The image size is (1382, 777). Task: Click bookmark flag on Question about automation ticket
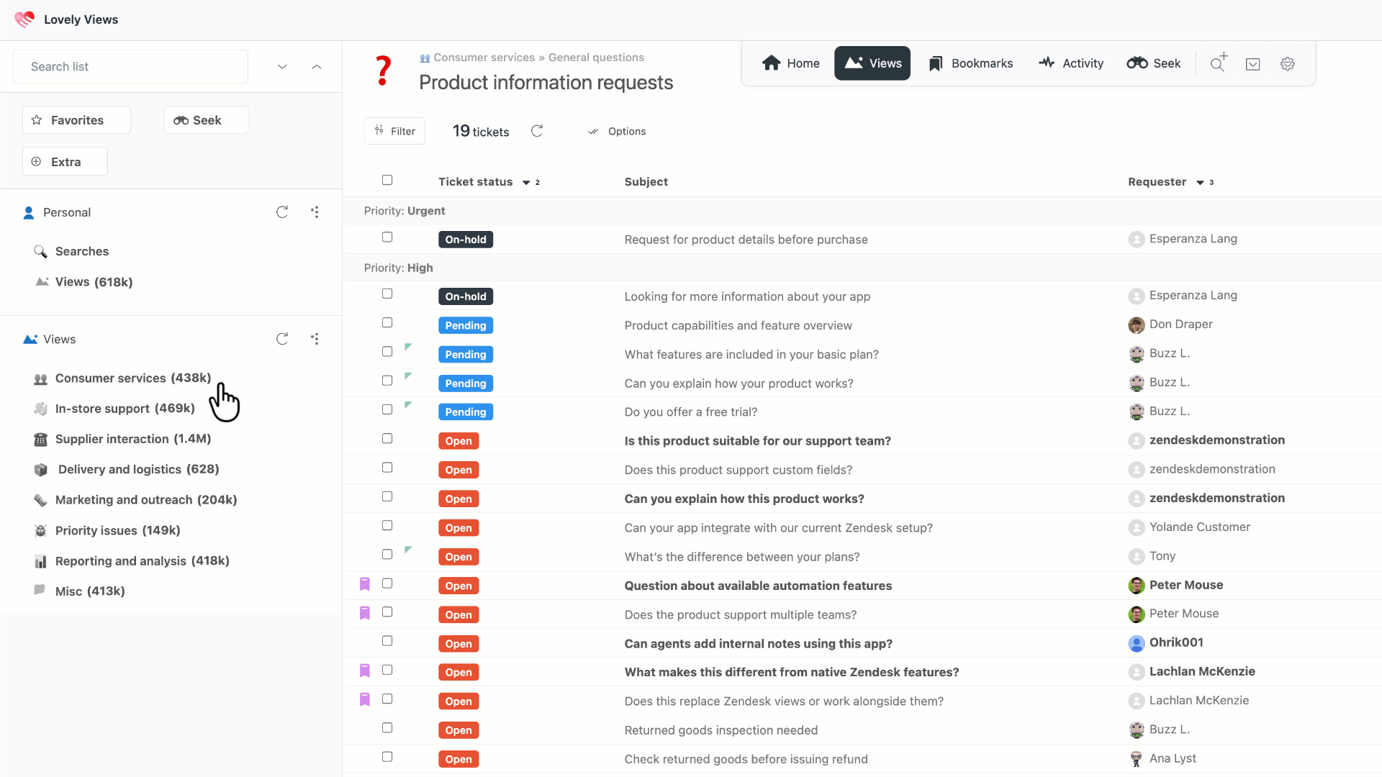365,584
